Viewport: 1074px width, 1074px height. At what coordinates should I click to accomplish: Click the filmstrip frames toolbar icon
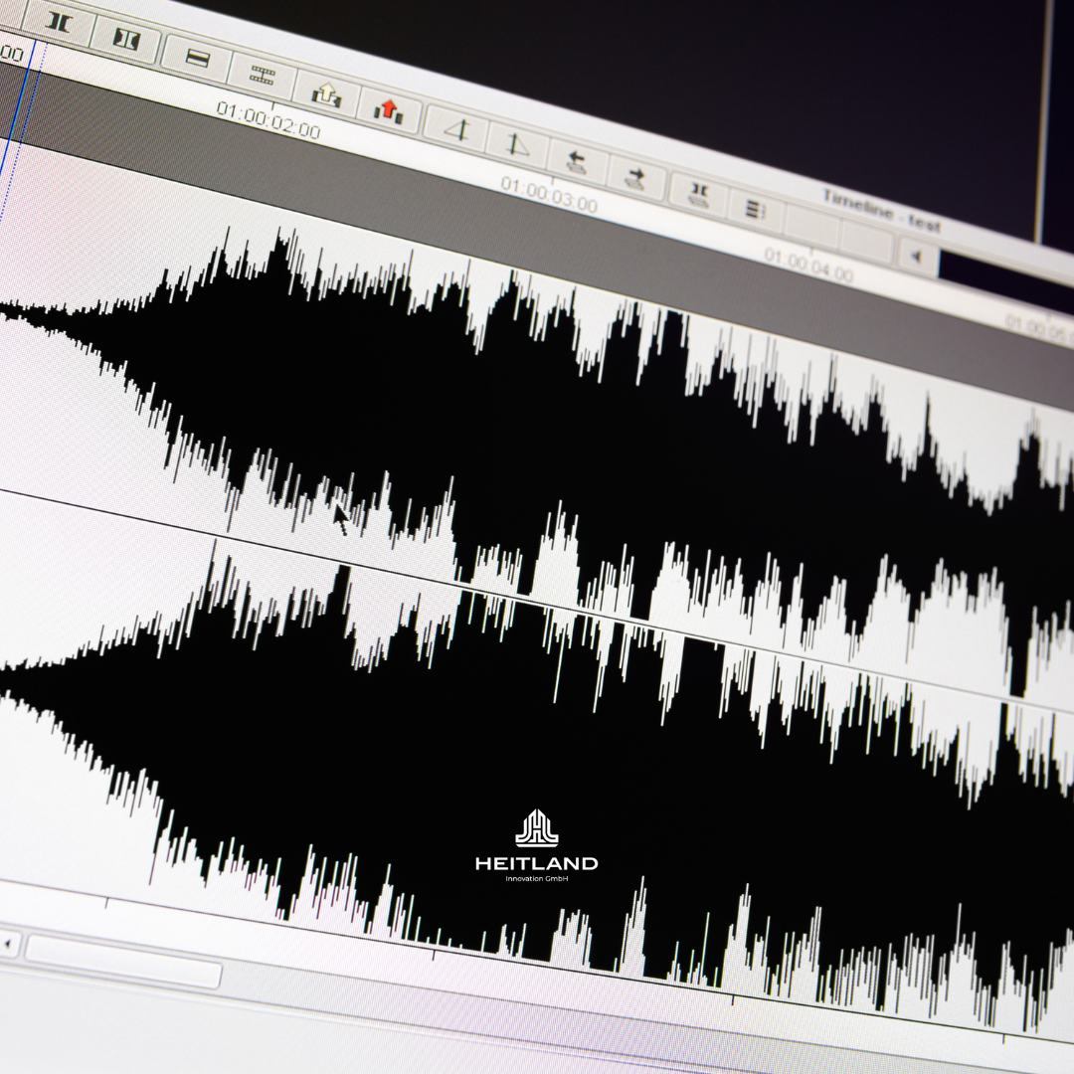point(262,76)
